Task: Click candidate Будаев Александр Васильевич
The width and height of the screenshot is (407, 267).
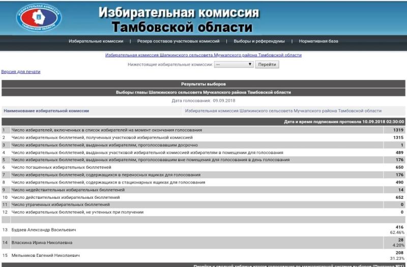Action: point(44,230)
